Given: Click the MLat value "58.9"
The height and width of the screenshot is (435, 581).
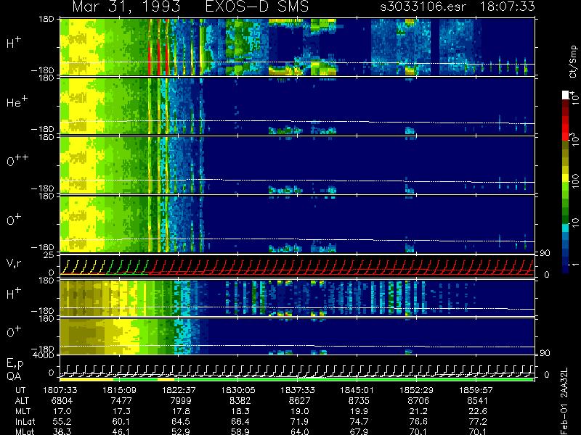Looking at the screenshot, I should click(240, 431).
